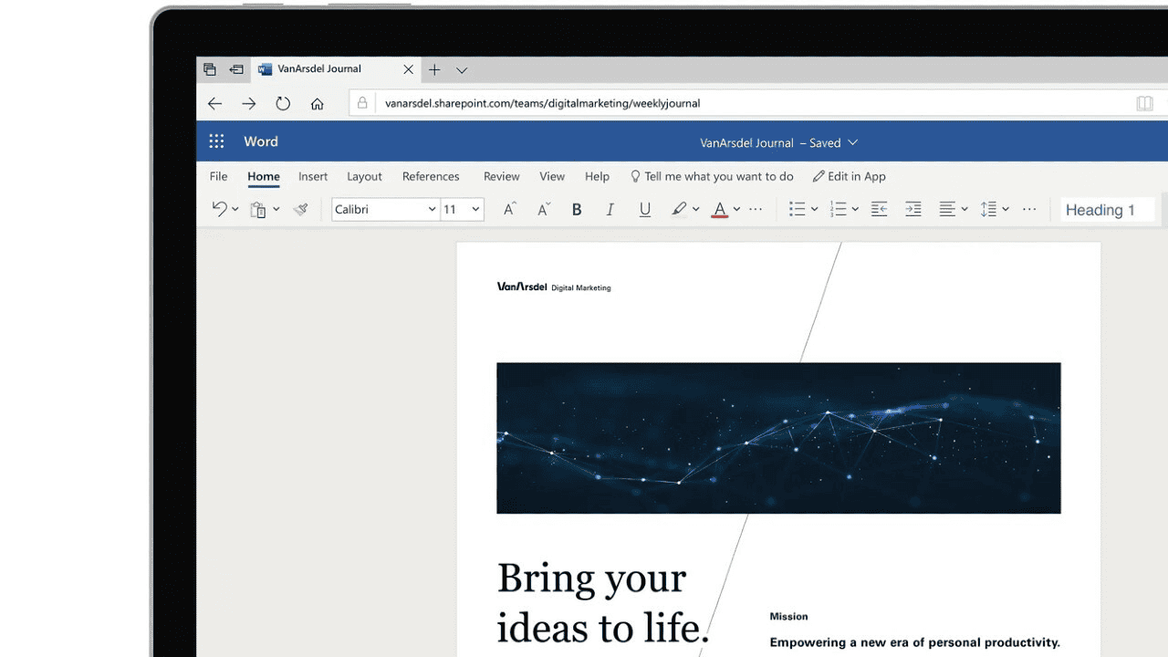
Task: Click the tabs set aside icon
Action: [210, 69]
